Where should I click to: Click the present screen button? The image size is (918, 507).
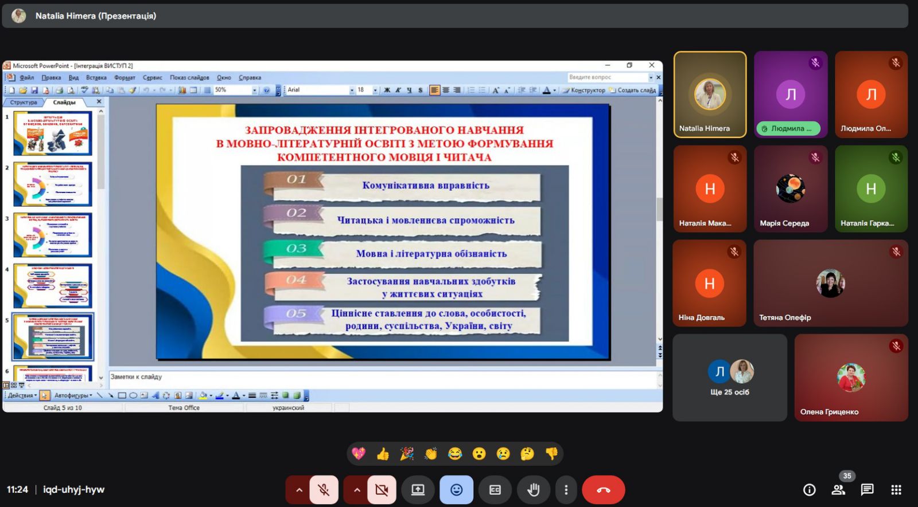[x=418, y=490]
